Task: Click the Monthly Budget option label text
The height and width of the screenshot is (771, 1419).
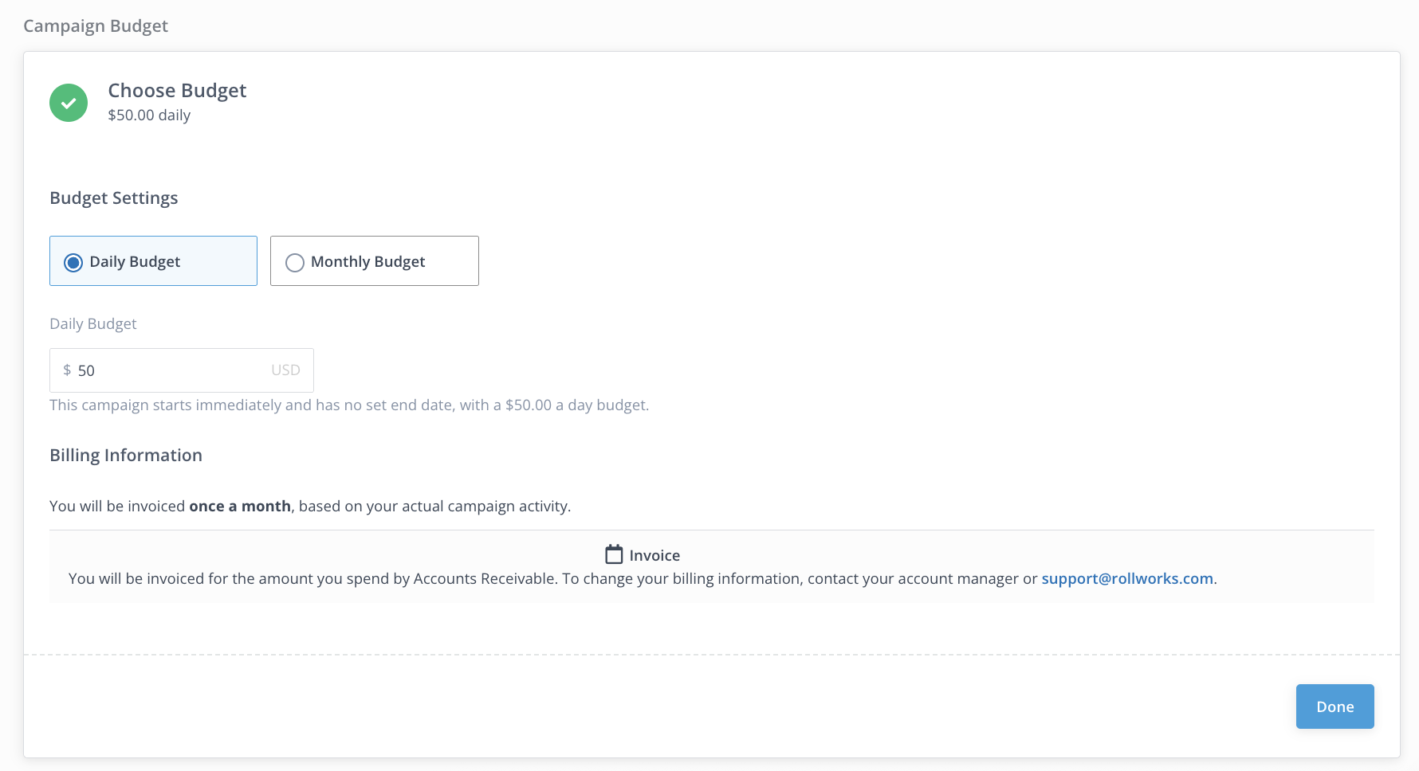Action: 368,262
